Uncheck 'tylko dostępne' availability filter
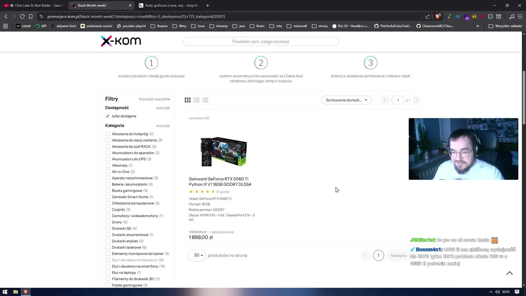The width and height of the screenshot is (526, 296). tap(108, 116)
